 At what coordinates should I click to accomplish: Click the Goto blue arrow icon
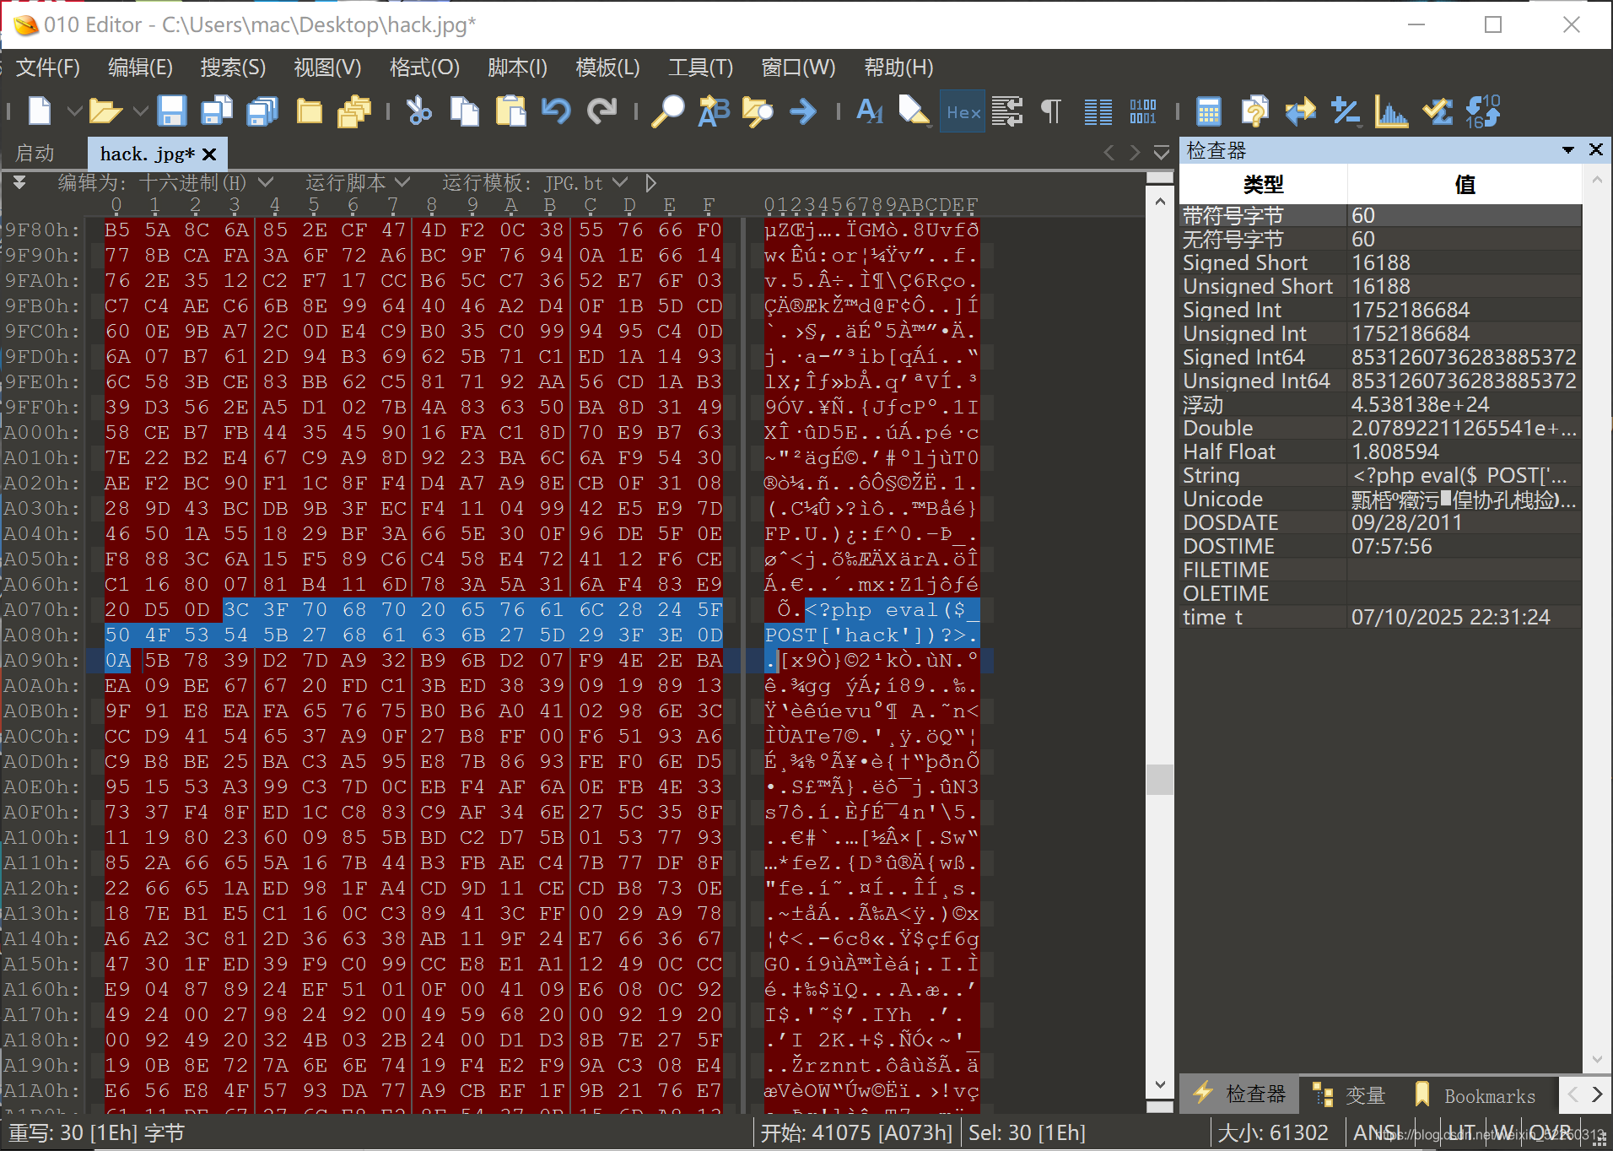(x=803, y=111)
